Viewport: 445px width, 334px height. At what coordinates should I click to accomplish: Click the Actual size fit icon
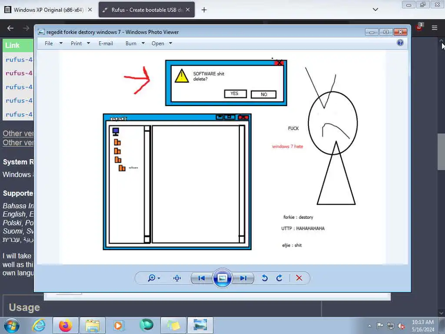pos(177,278)
